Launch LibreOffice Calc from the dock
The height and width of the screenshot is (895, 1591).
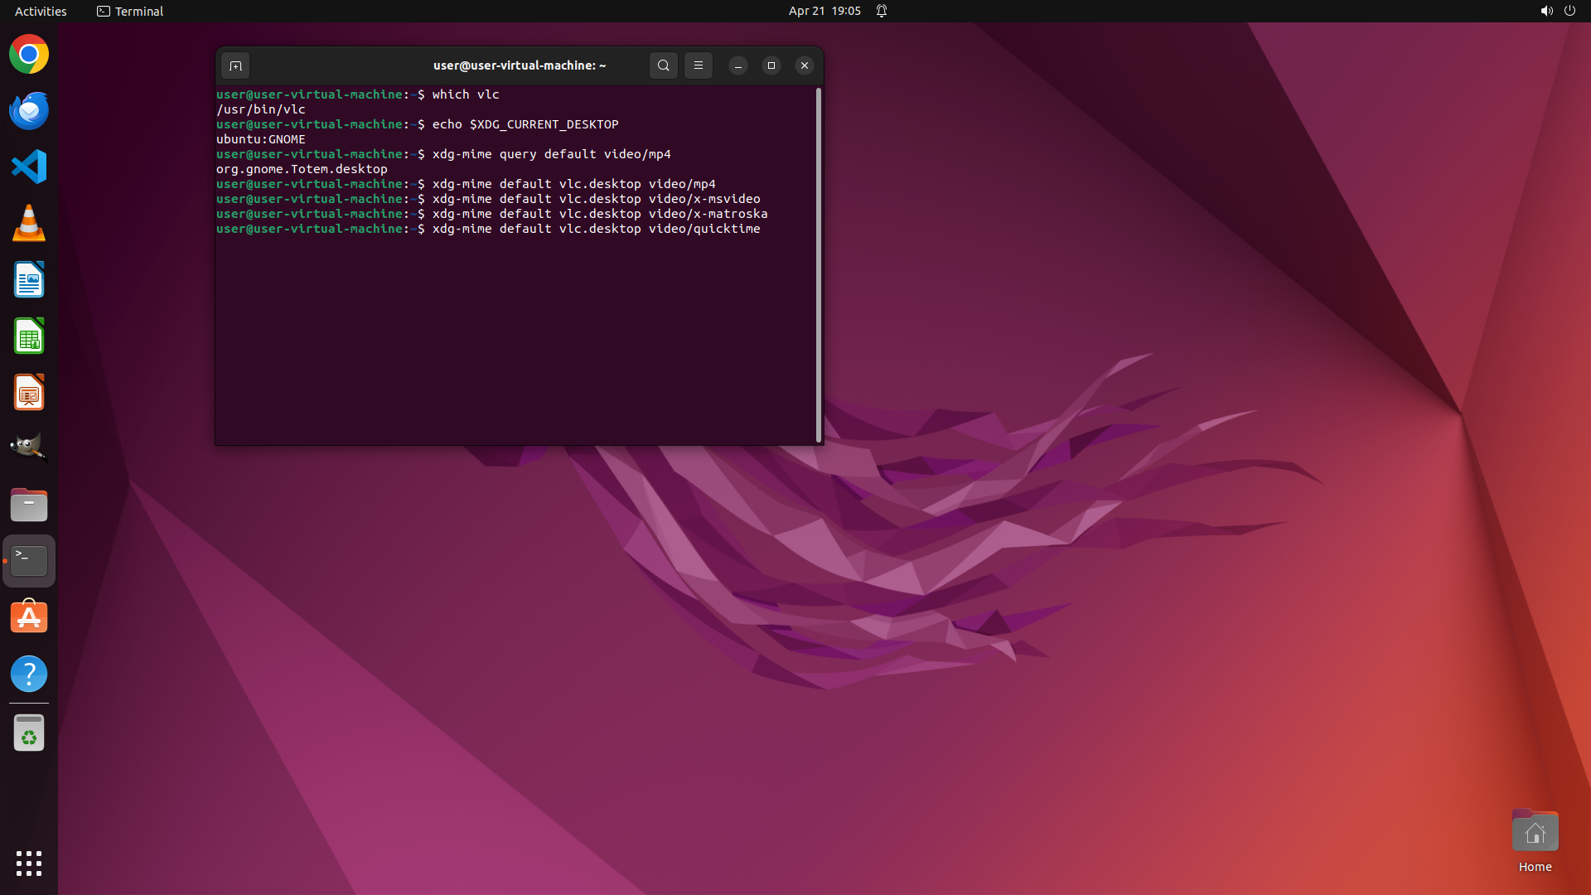point(29,336)
